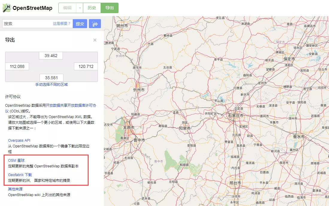The width and height of the screenshot is (329, 206).
Task: Open the Overpass API link
Action: point(19,141)
